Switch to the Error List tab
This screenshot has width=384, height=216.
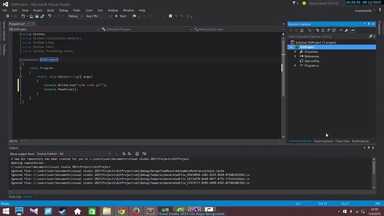click(15, 197)
